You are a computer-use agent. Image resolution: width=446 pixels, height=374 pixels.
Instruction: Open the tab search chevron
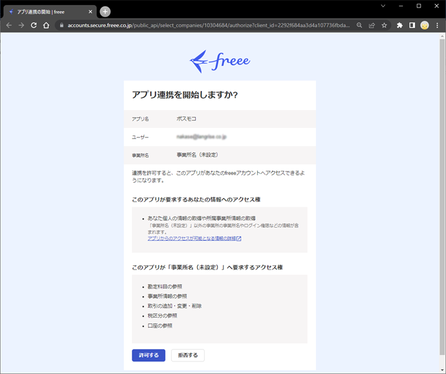pyautogui.click(x=383, y=6)
